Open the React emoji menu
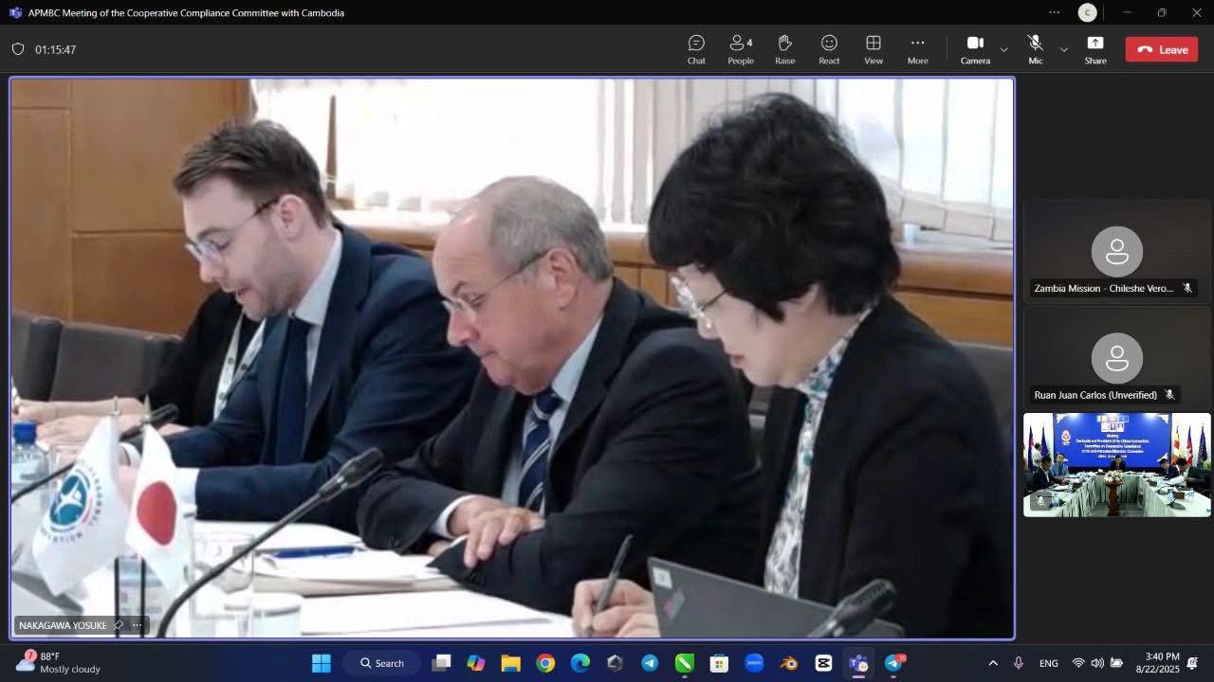 [x=829, y=49]
